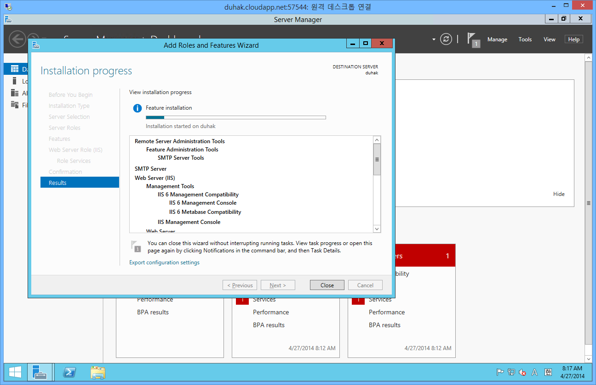Select the Results step in wizard

[x=80, y=183]
